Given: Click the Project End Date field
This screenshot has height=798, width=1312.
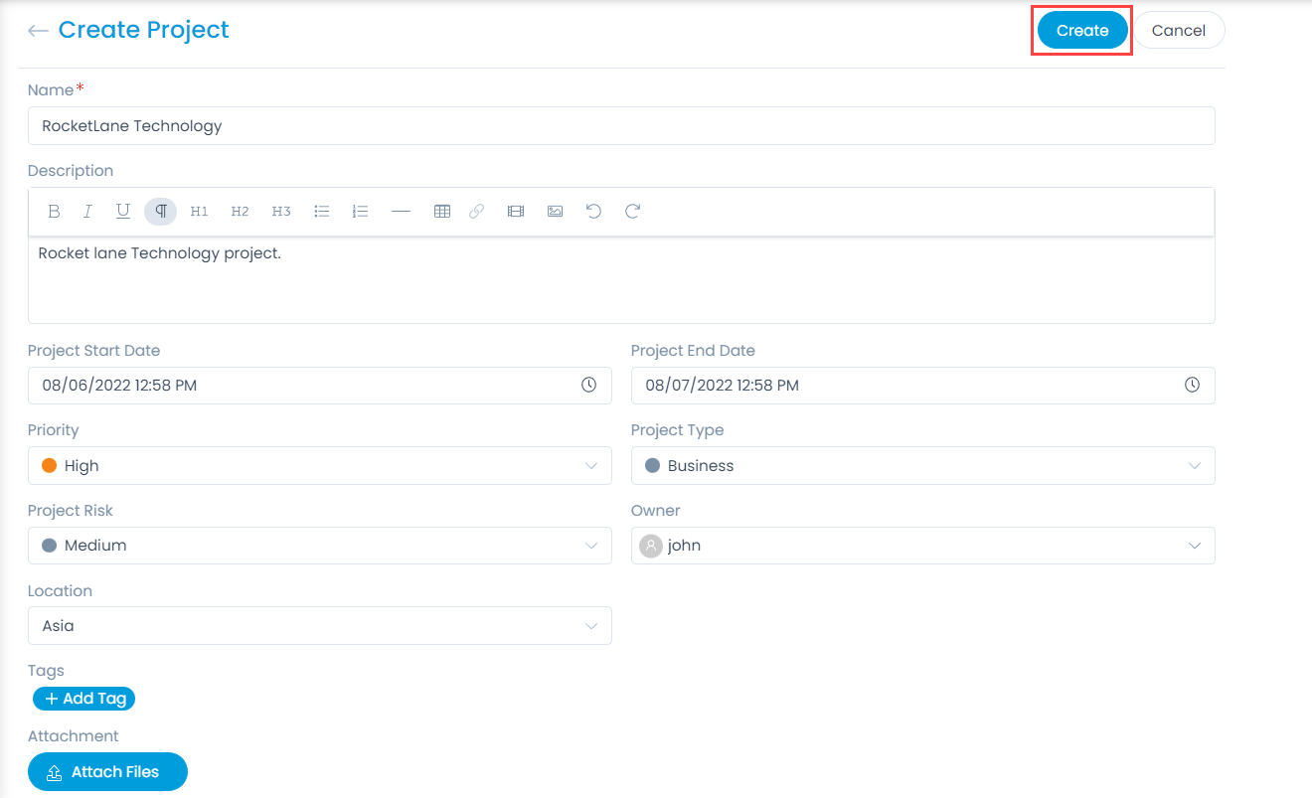Looking at the screenshot, I should coord(922,385).
